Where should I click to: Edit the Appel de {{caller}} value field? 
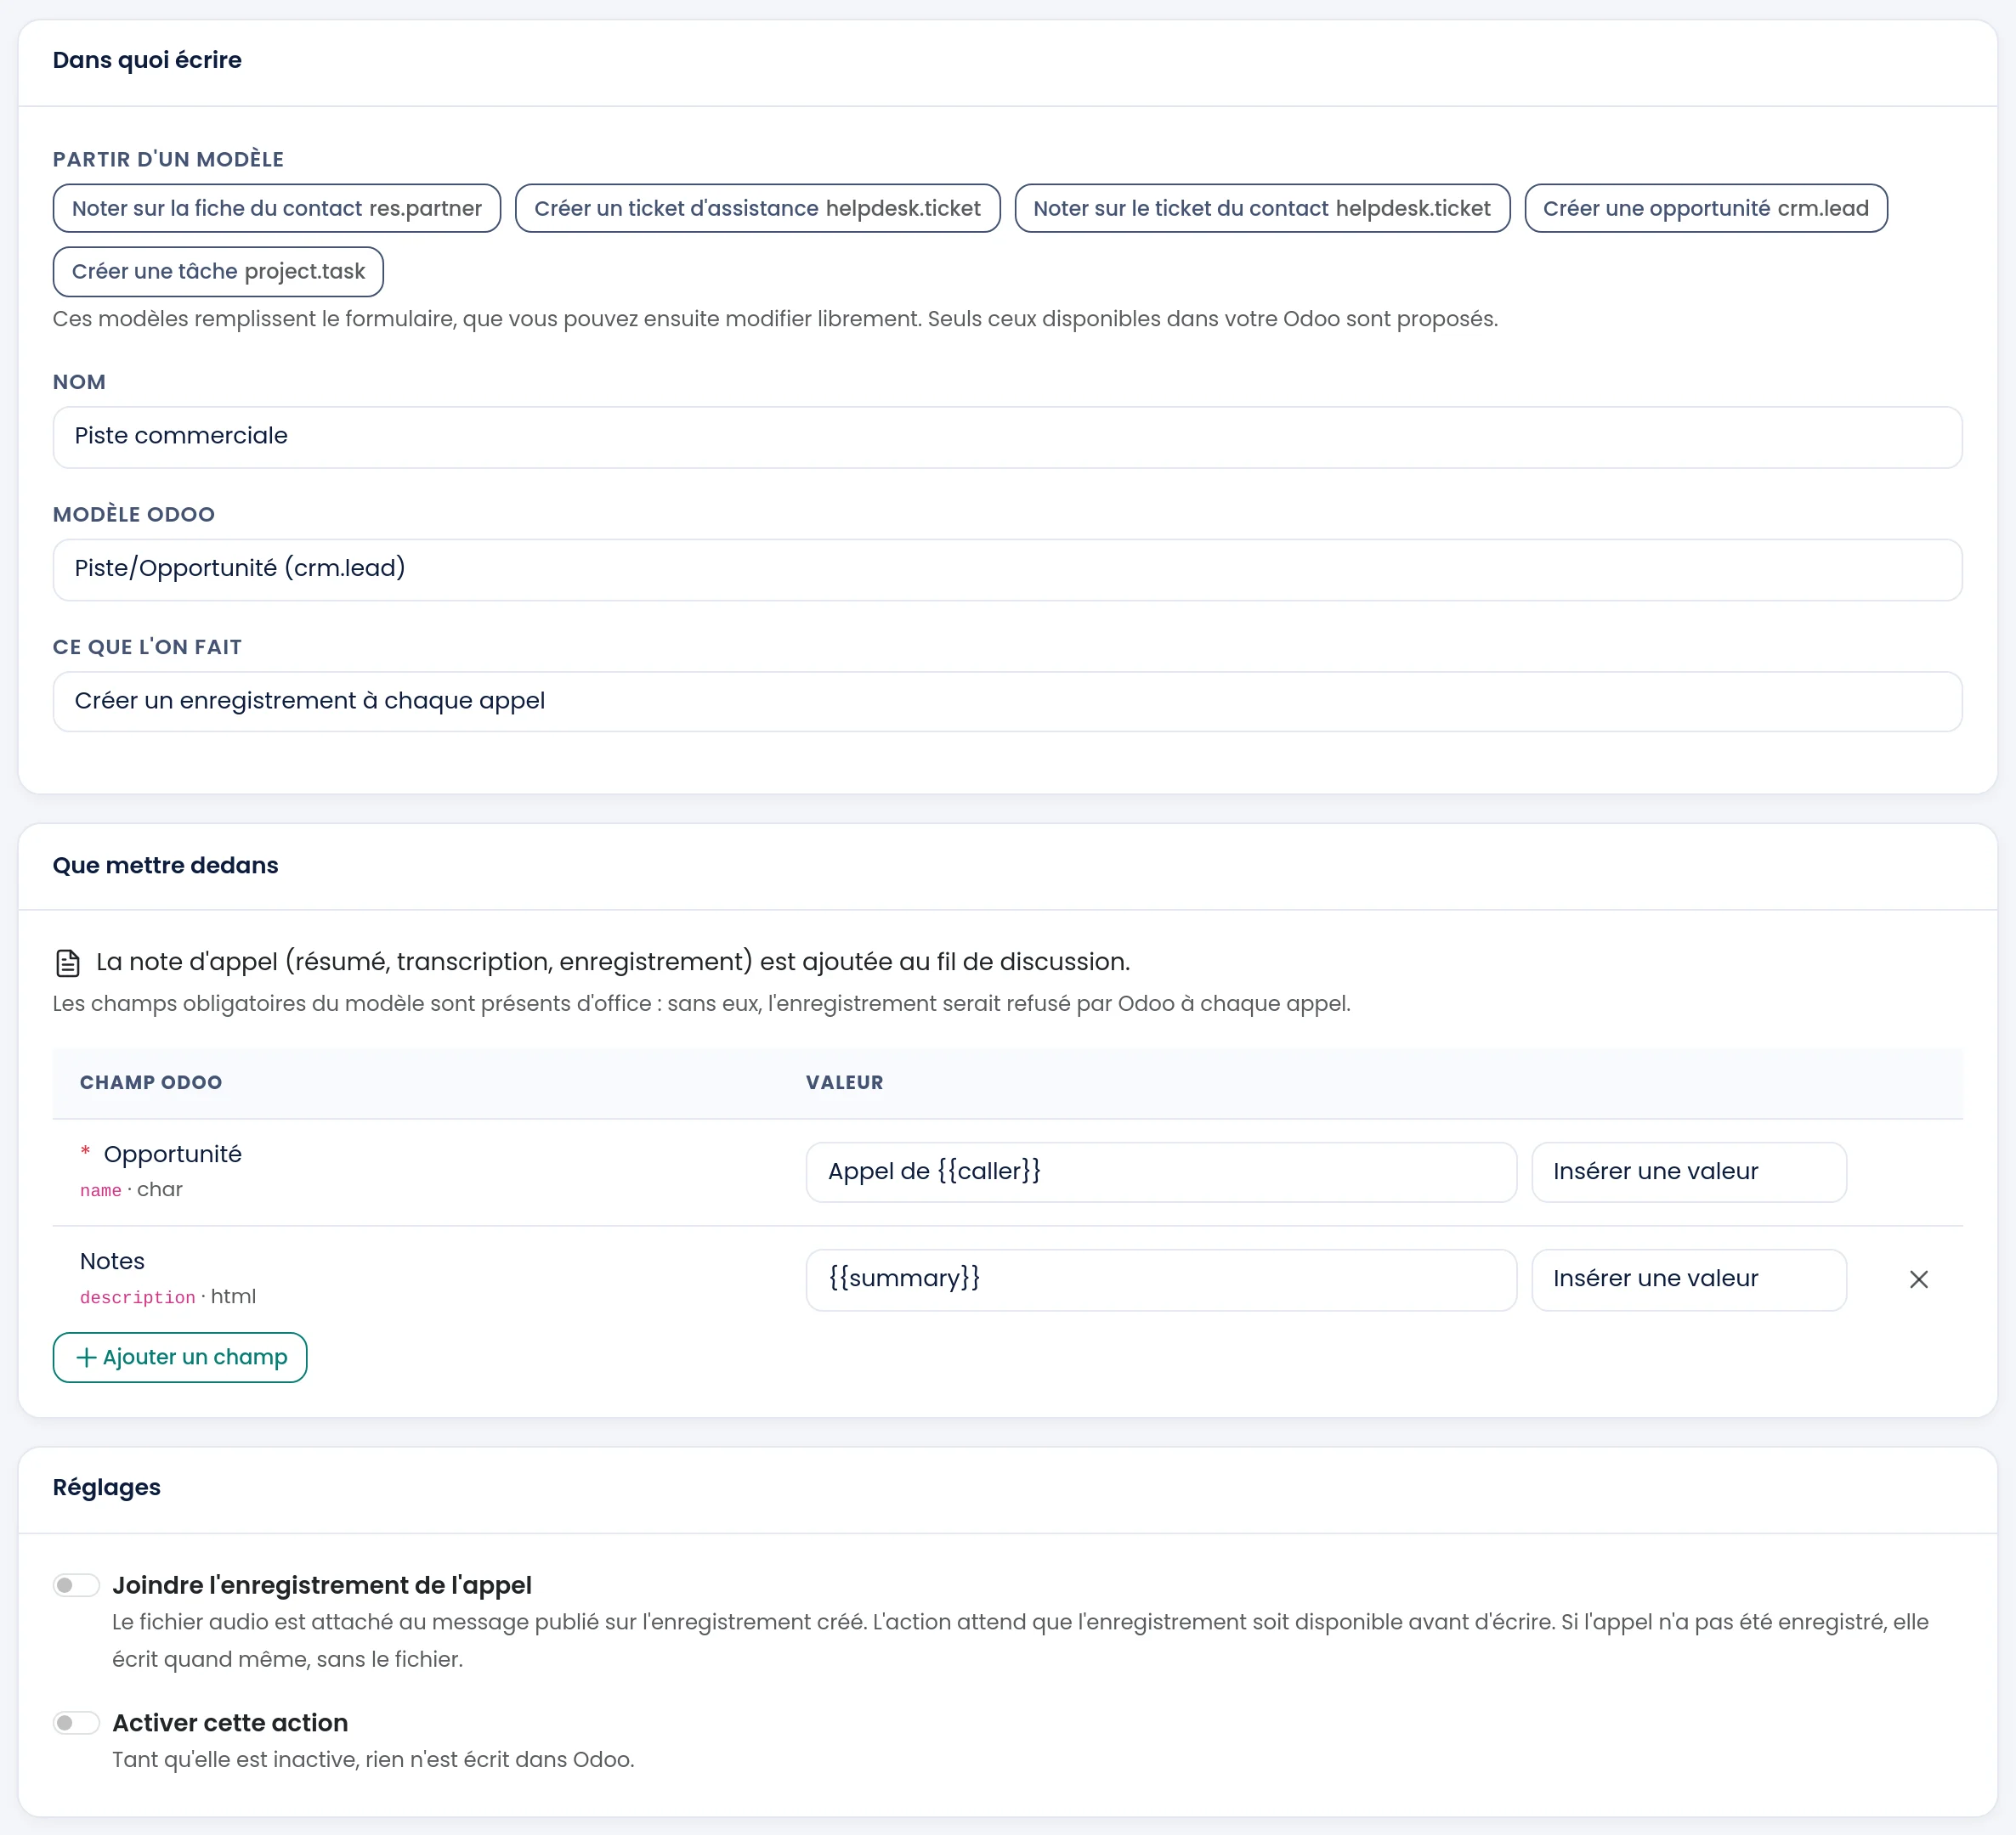point(1161,1172)
